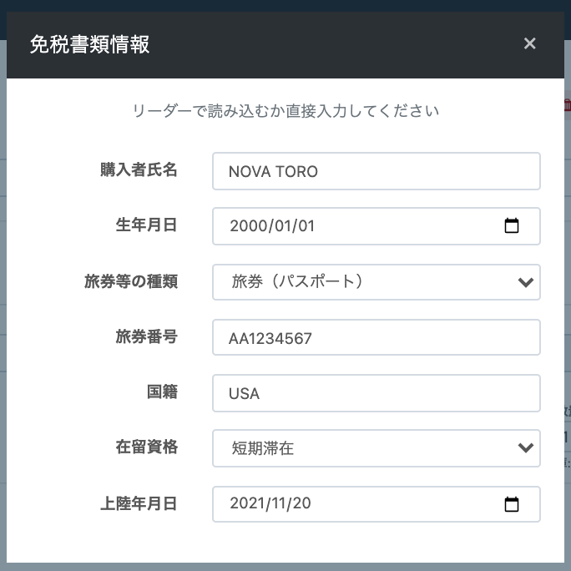
Task: Click the 旅券番号 label
Action: pyautogui.click(x=146, y=336)
